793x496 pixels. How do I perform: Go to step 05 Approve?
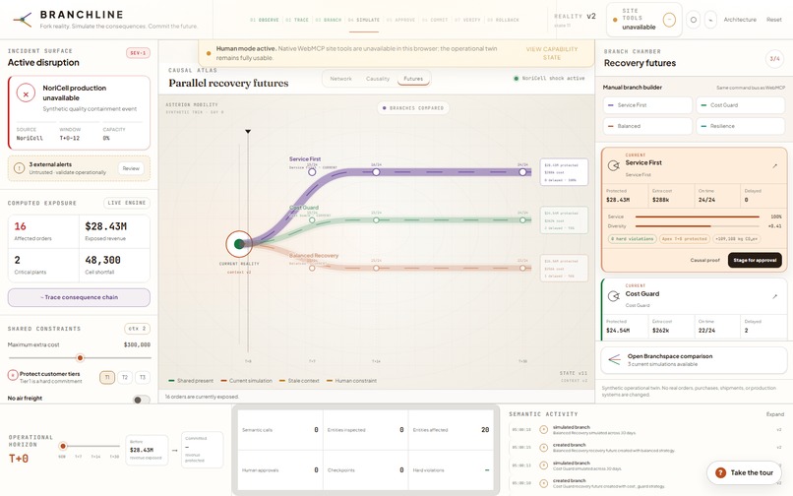pos(400,20)
